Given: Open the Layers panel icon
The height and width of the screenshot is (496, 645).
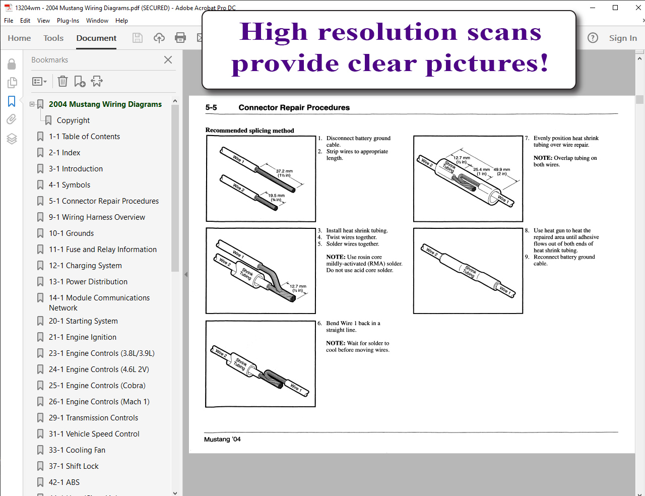Looking at the screenshot, I should point(12,139).
